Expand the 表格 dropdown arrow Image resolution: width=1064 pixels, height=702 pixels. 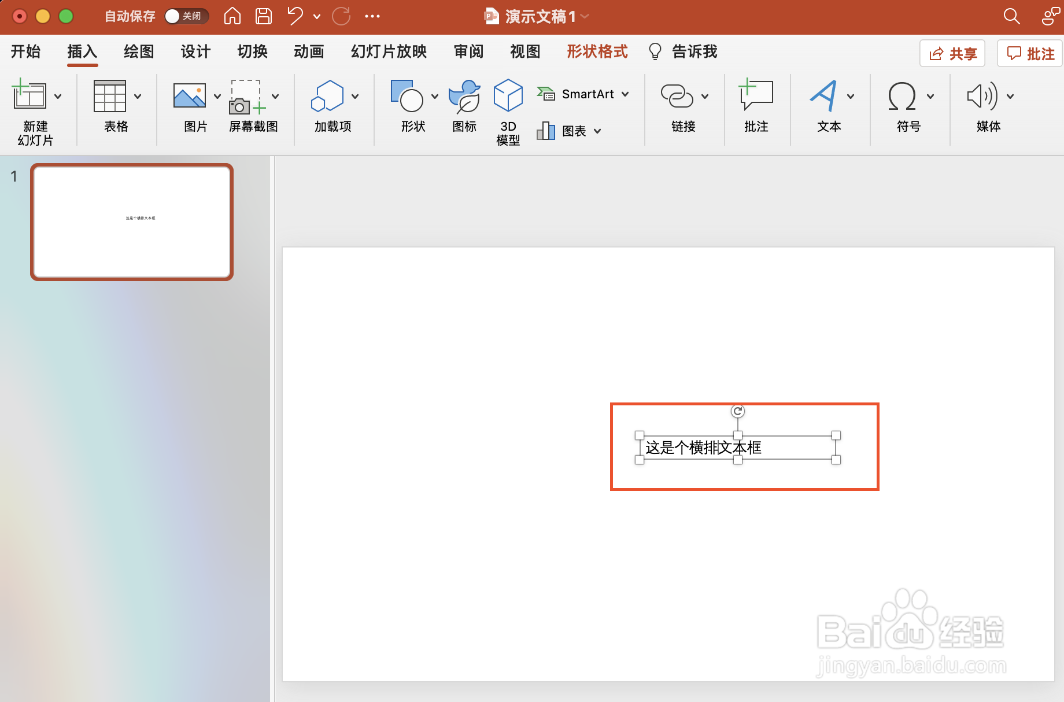[138, 97]
